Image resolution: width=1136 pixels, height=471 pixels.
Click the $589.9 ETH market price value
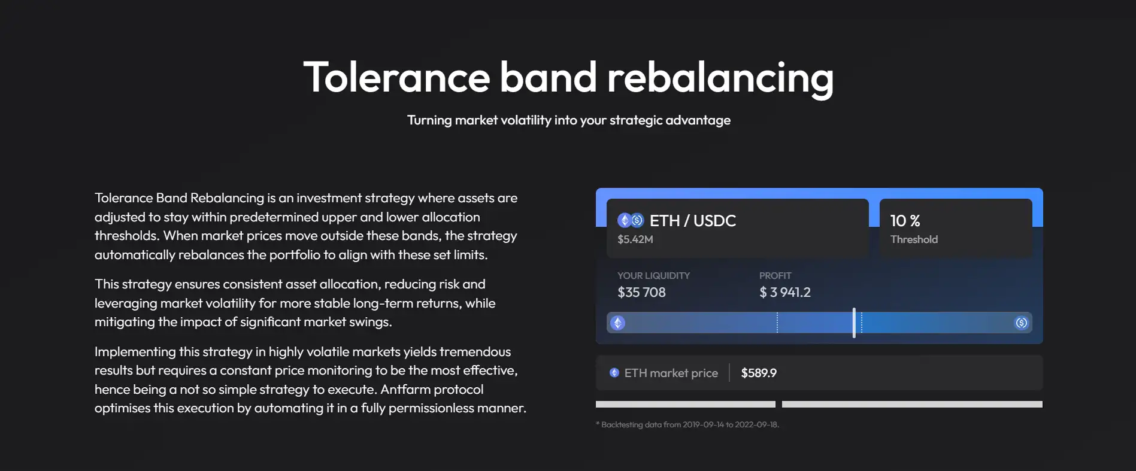pos(759,373)
